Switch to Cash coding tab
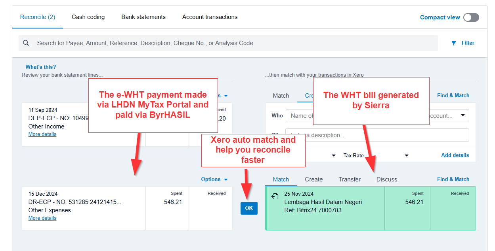495x251 pixels. (88, 17)
